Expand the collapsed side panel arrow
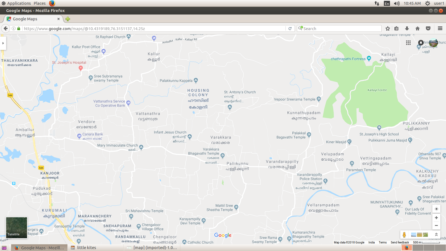Image resolution: width=446 pixels, height=251 pixels. (x=3, y=43)
